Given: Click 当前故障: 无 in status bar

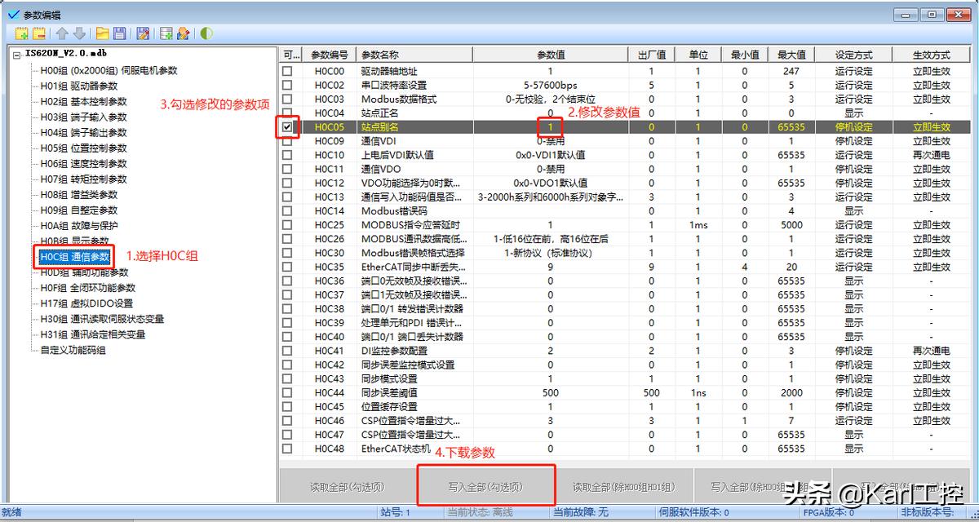Looking at the screenshot, I should 581,512.
